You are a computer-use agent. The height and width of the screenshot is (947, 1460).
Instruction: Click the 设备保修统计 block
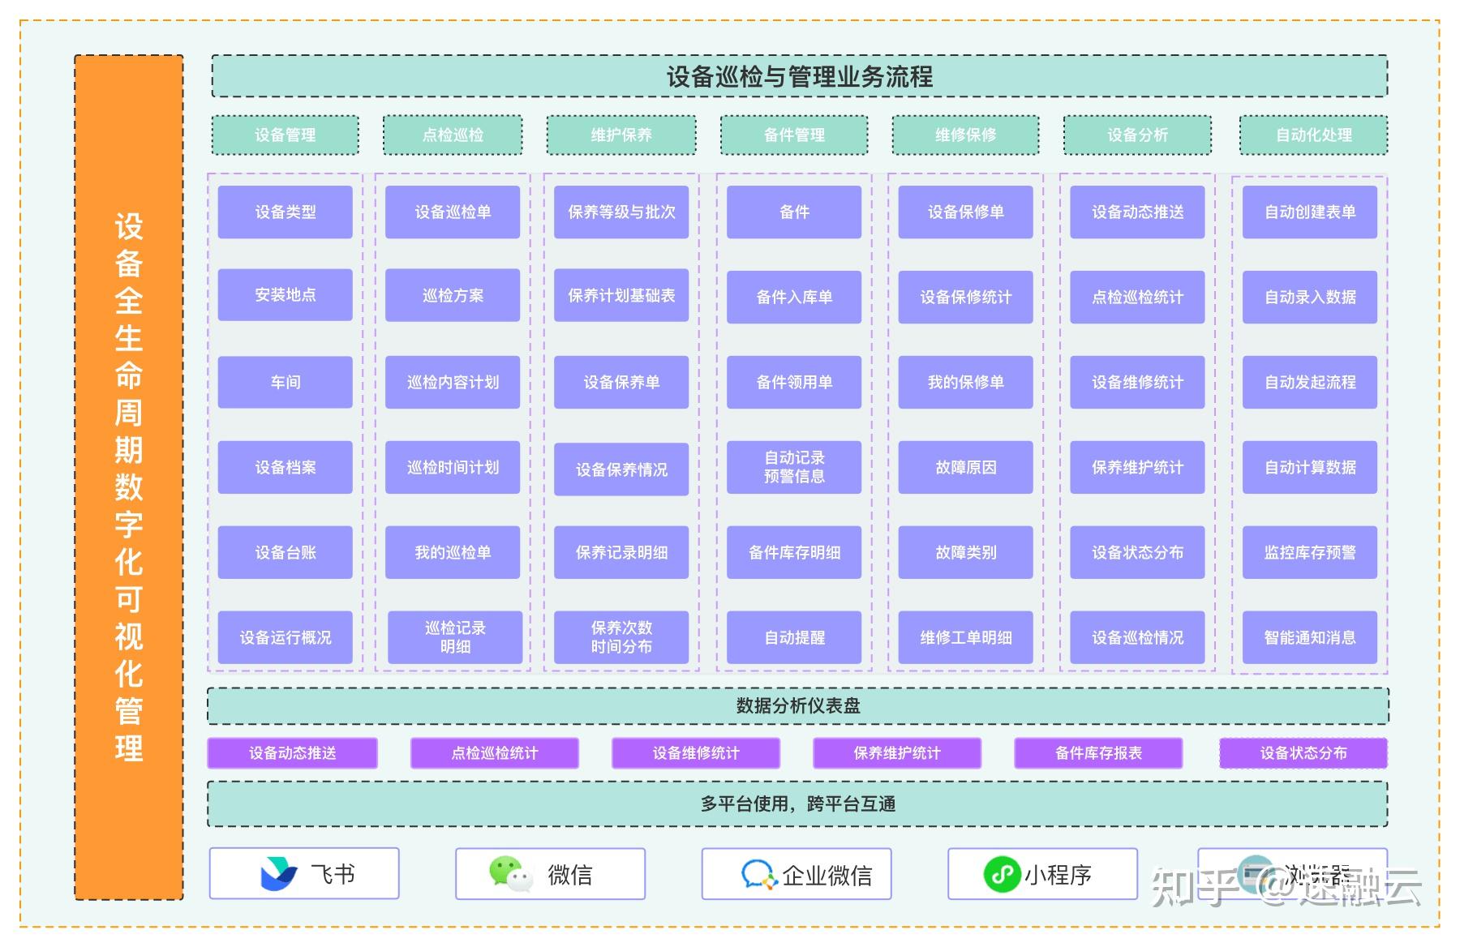[965, 298]
